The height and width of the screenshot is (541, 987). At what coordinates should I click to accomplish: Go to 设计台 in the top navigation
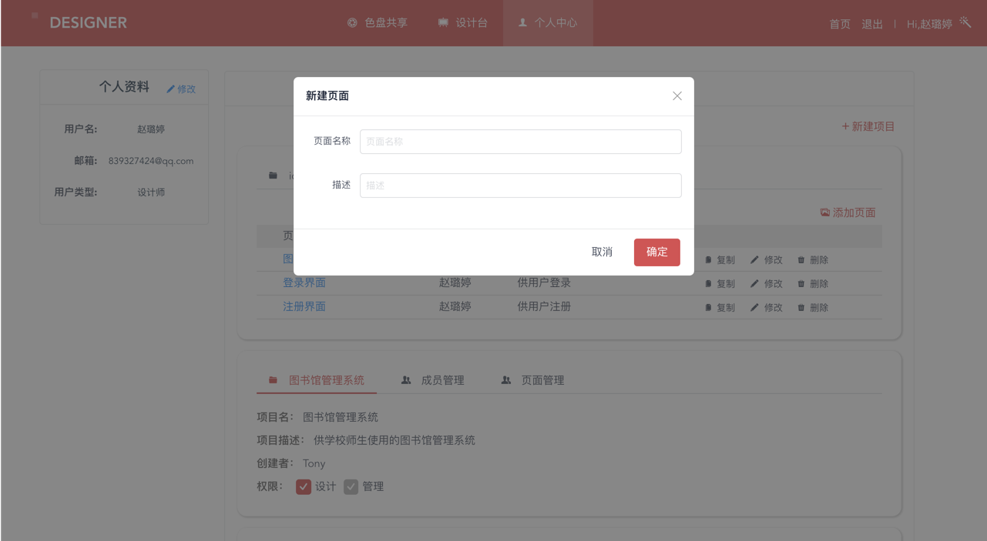tap(463, 23)
